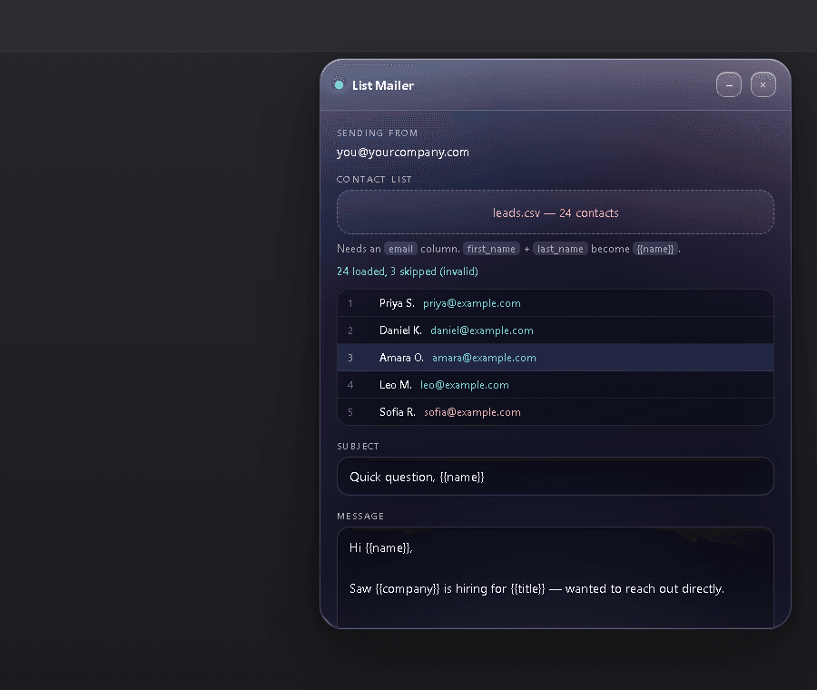Select the Daniel K. contact row
Screen dimensions: 817x690
coord(556,330)
